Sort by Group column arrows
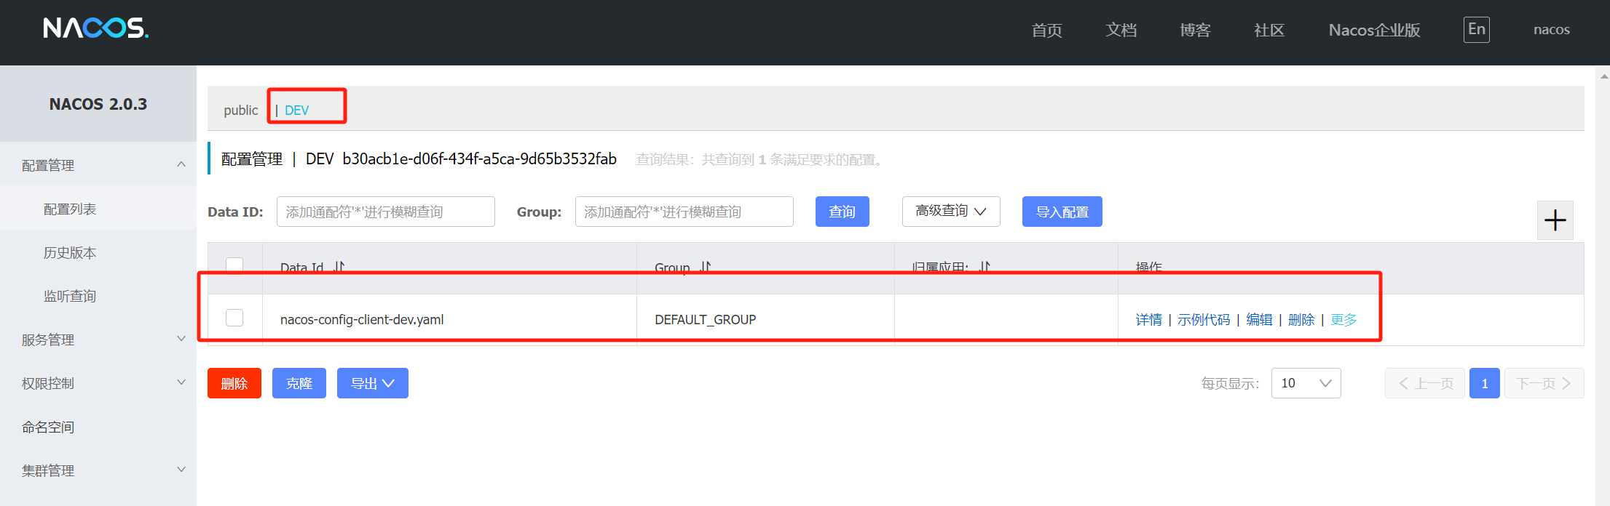This screenshot has width=1610, height=506. point(706,267)
